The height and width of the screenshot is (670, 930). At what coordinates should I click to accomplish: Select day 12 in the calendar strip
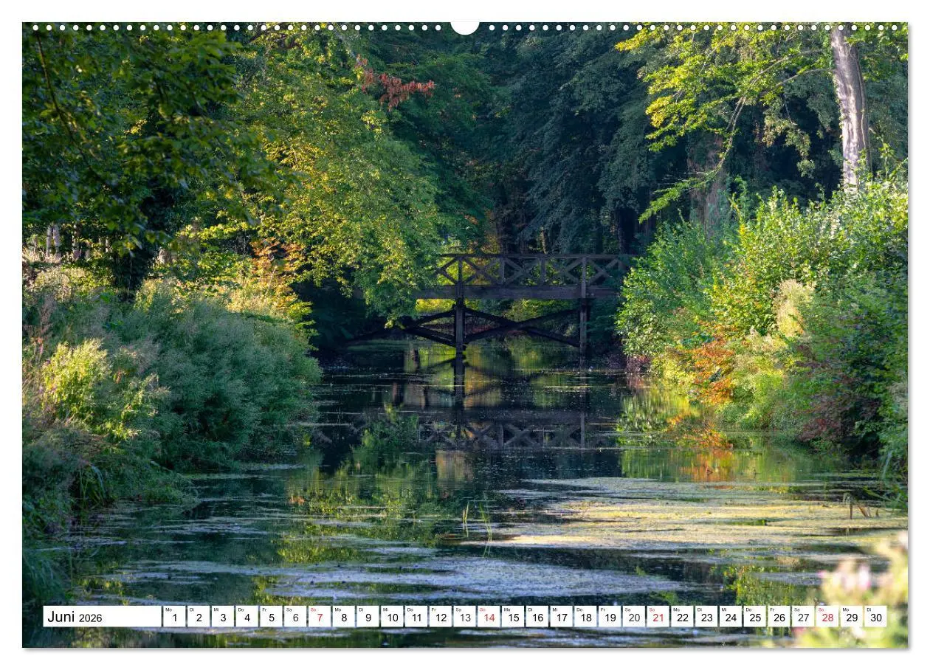point(440,617)
